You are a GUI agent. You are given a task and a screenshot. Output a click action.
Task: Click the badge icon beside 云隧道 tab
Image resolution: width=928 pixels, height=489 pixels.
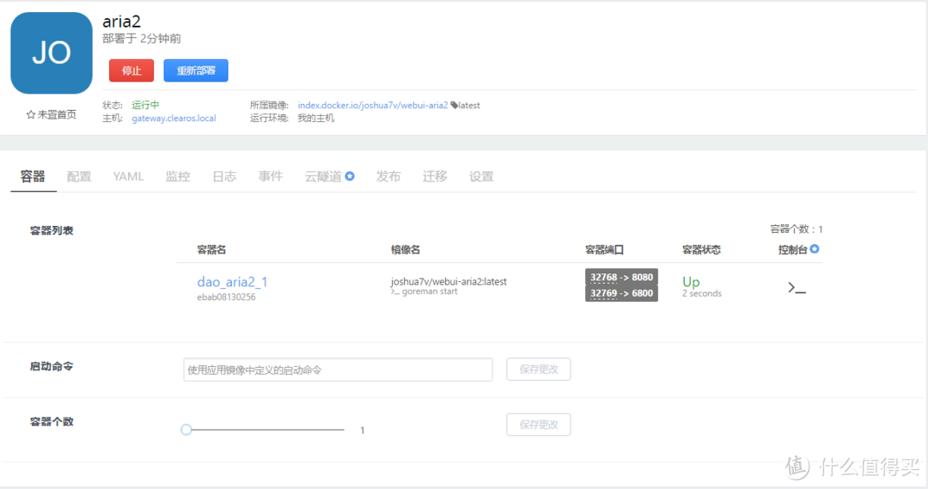click(x=350, y=176)
